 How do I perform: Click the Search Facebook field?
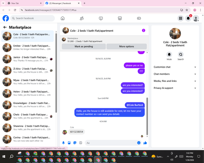click(33, 18)
